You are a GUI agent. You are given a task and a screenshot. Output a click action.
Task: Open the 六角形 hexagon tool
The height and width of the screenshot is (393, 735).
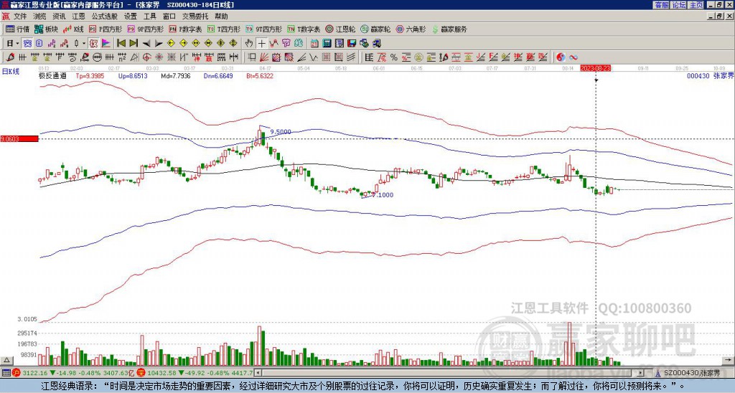click(411, 29)
